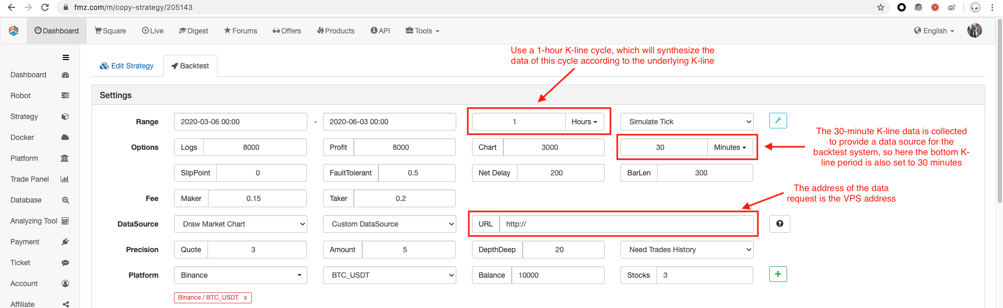The height and width of the screenshot is (308, 1003).
Task: Open the English language dropdown
Action: 934,31
